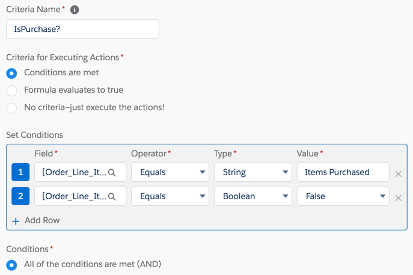Click the 'Items Purchased' value field
413x275 pixels.
(x=343, y=172)
